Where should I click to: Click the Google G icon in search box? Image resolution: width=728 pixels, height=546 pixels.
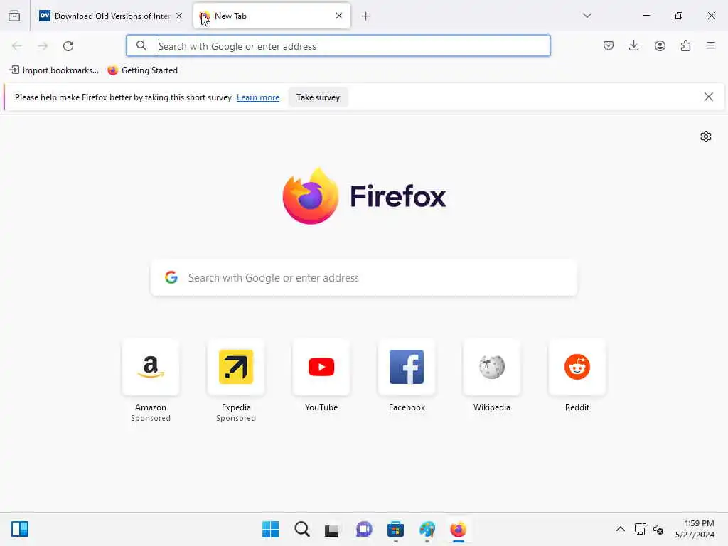171,277
